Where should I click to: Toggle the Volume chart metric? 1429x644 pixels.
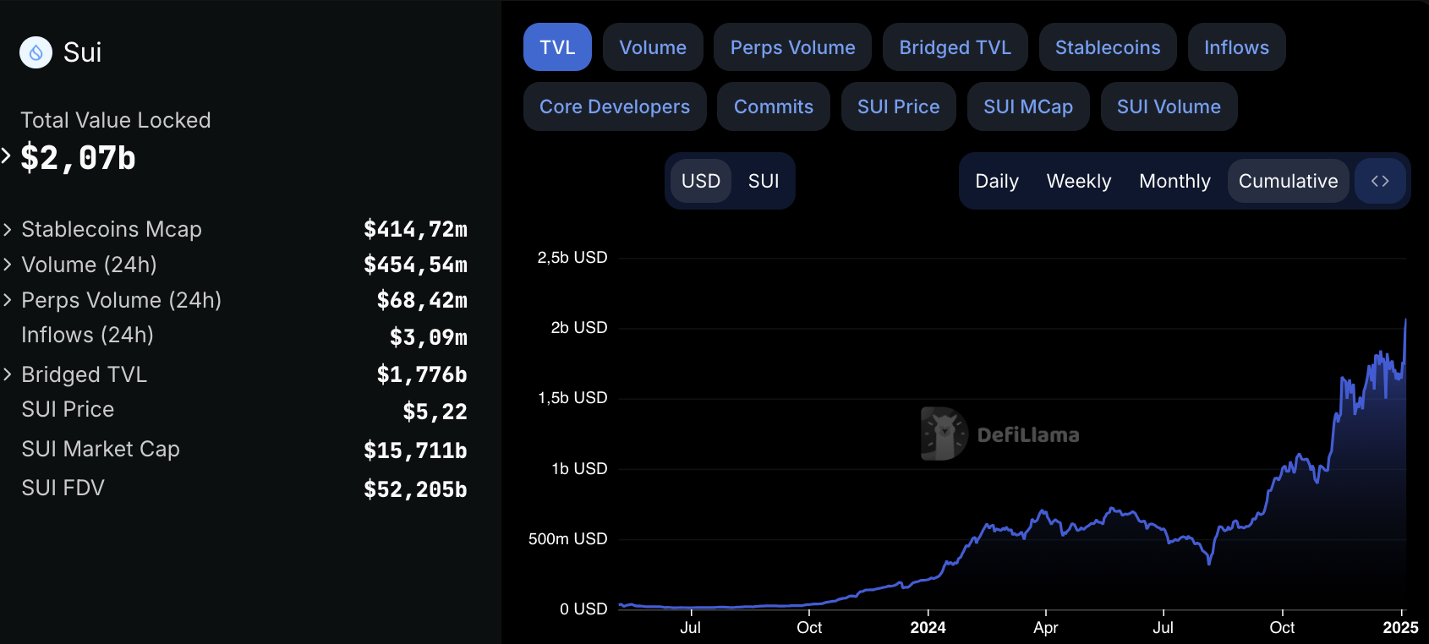coord(653,47)
